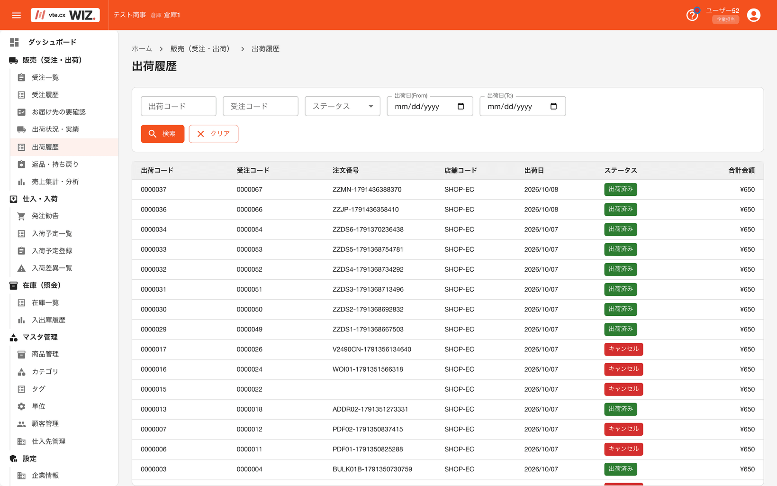This screenshot has height=486, width=777.
Task: Click the vte.cx WIZ logo
Action: [65, 15]
